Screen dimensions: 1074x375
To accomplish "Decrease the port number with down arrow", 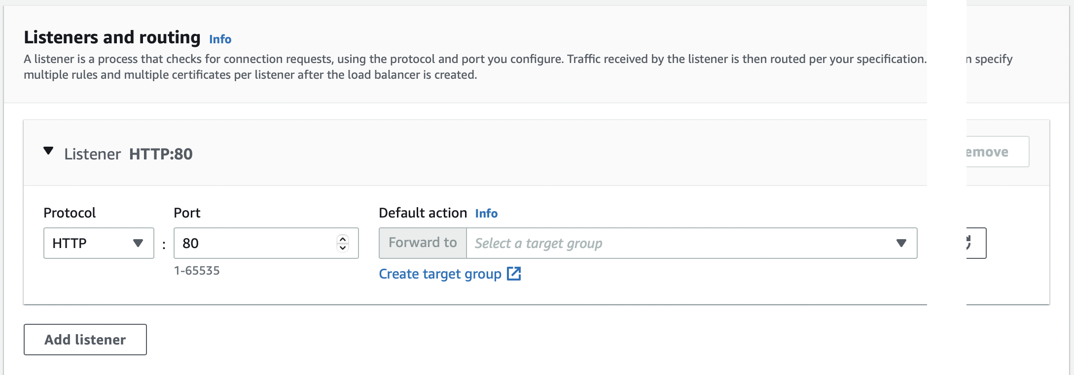I will [343, 248].
